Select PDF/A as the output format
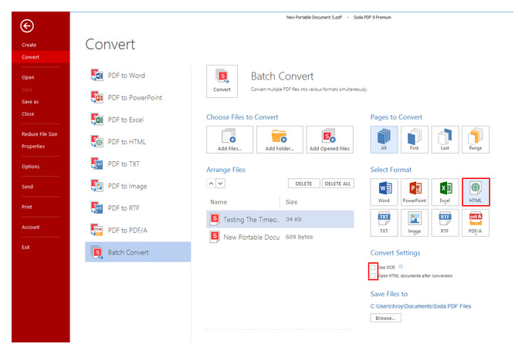 pos(476,223)
